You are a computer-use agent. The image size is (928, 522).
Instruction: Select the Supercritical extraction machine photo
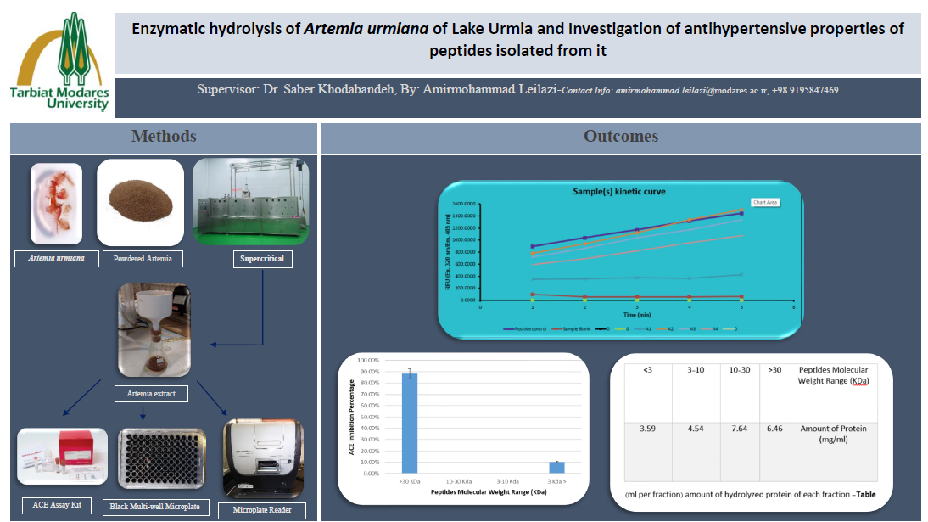coord(250,200)
